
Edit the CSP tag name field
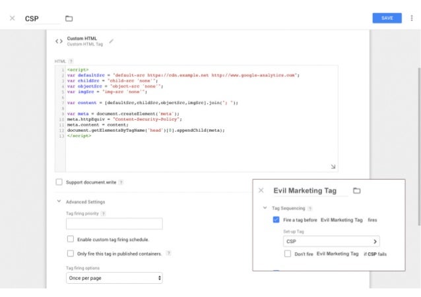(x=42, y=18)
